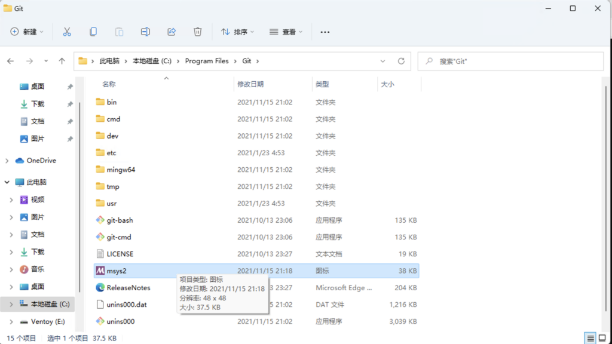The image size is (612, 344).
Task: Sort by the 类型 column header
Action: coord(322,84)
